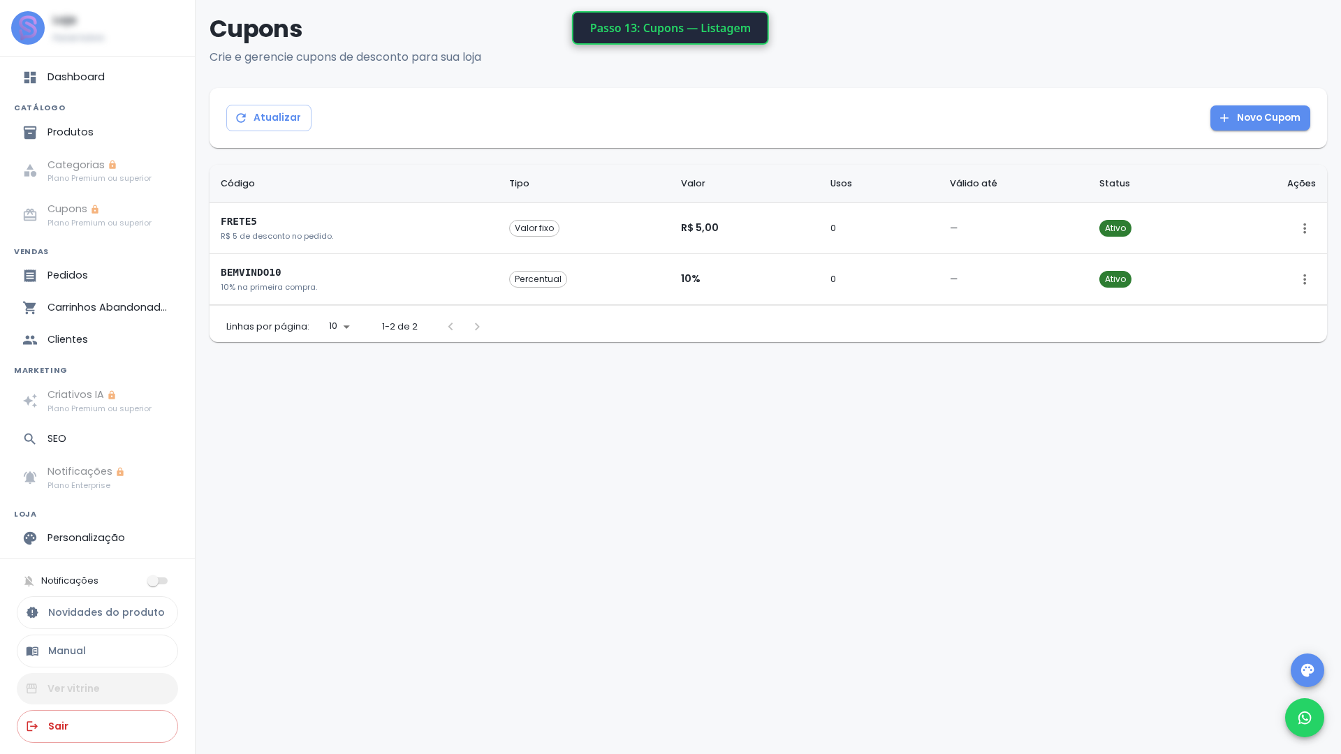
Task: Open Dashboard in sidebar
Action: 98,77
